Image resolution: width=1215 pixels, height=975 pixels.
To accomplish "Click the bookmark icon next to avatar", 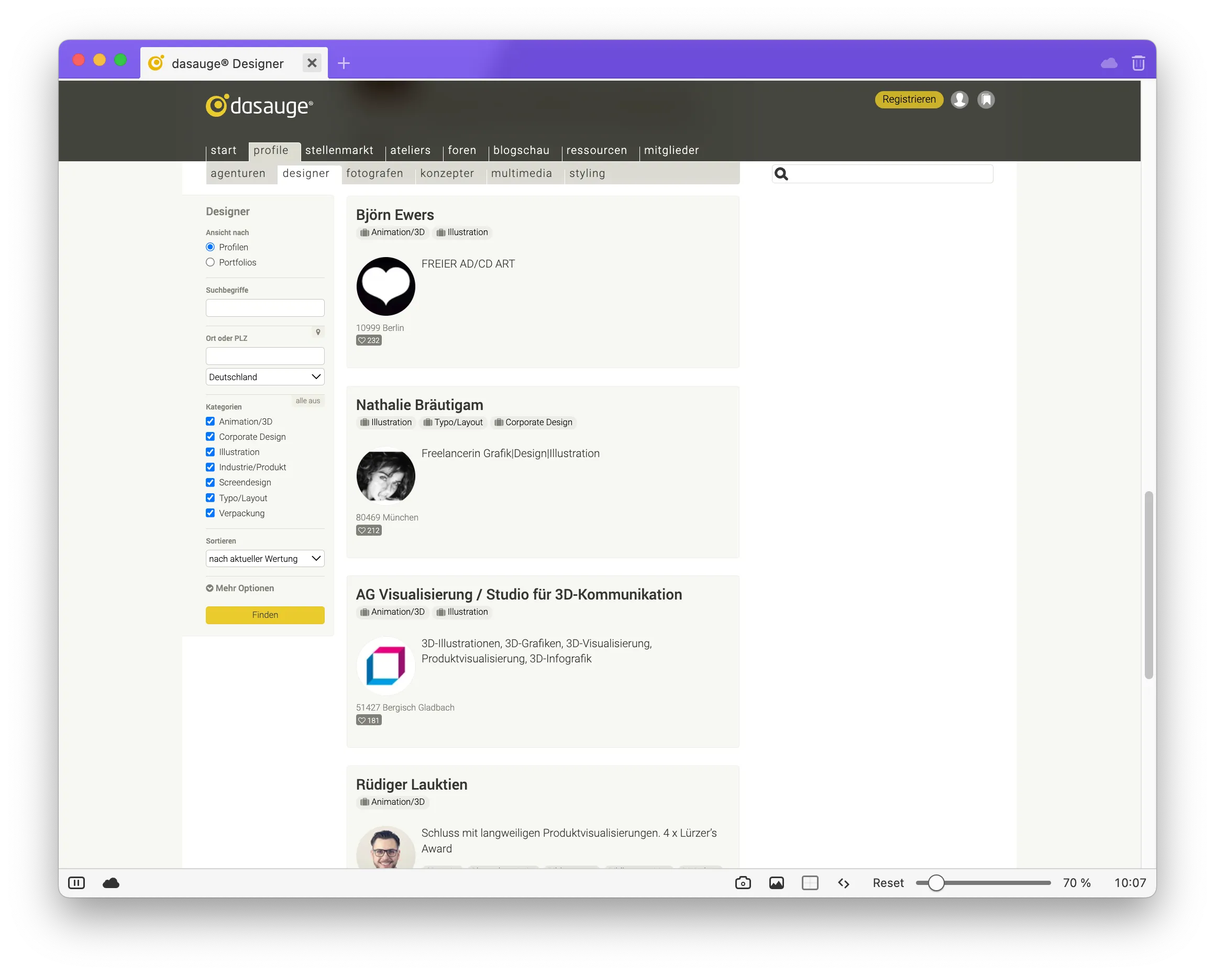I will pos(986,100).
